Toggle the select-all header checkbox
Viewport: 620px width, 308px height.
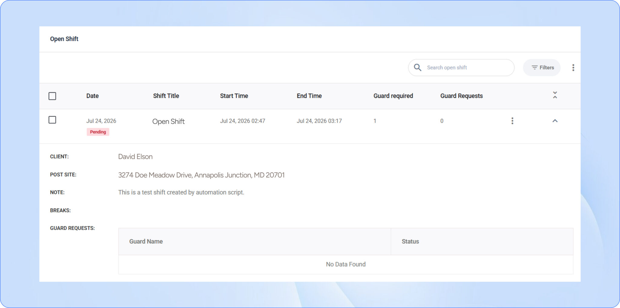(52, 96)
